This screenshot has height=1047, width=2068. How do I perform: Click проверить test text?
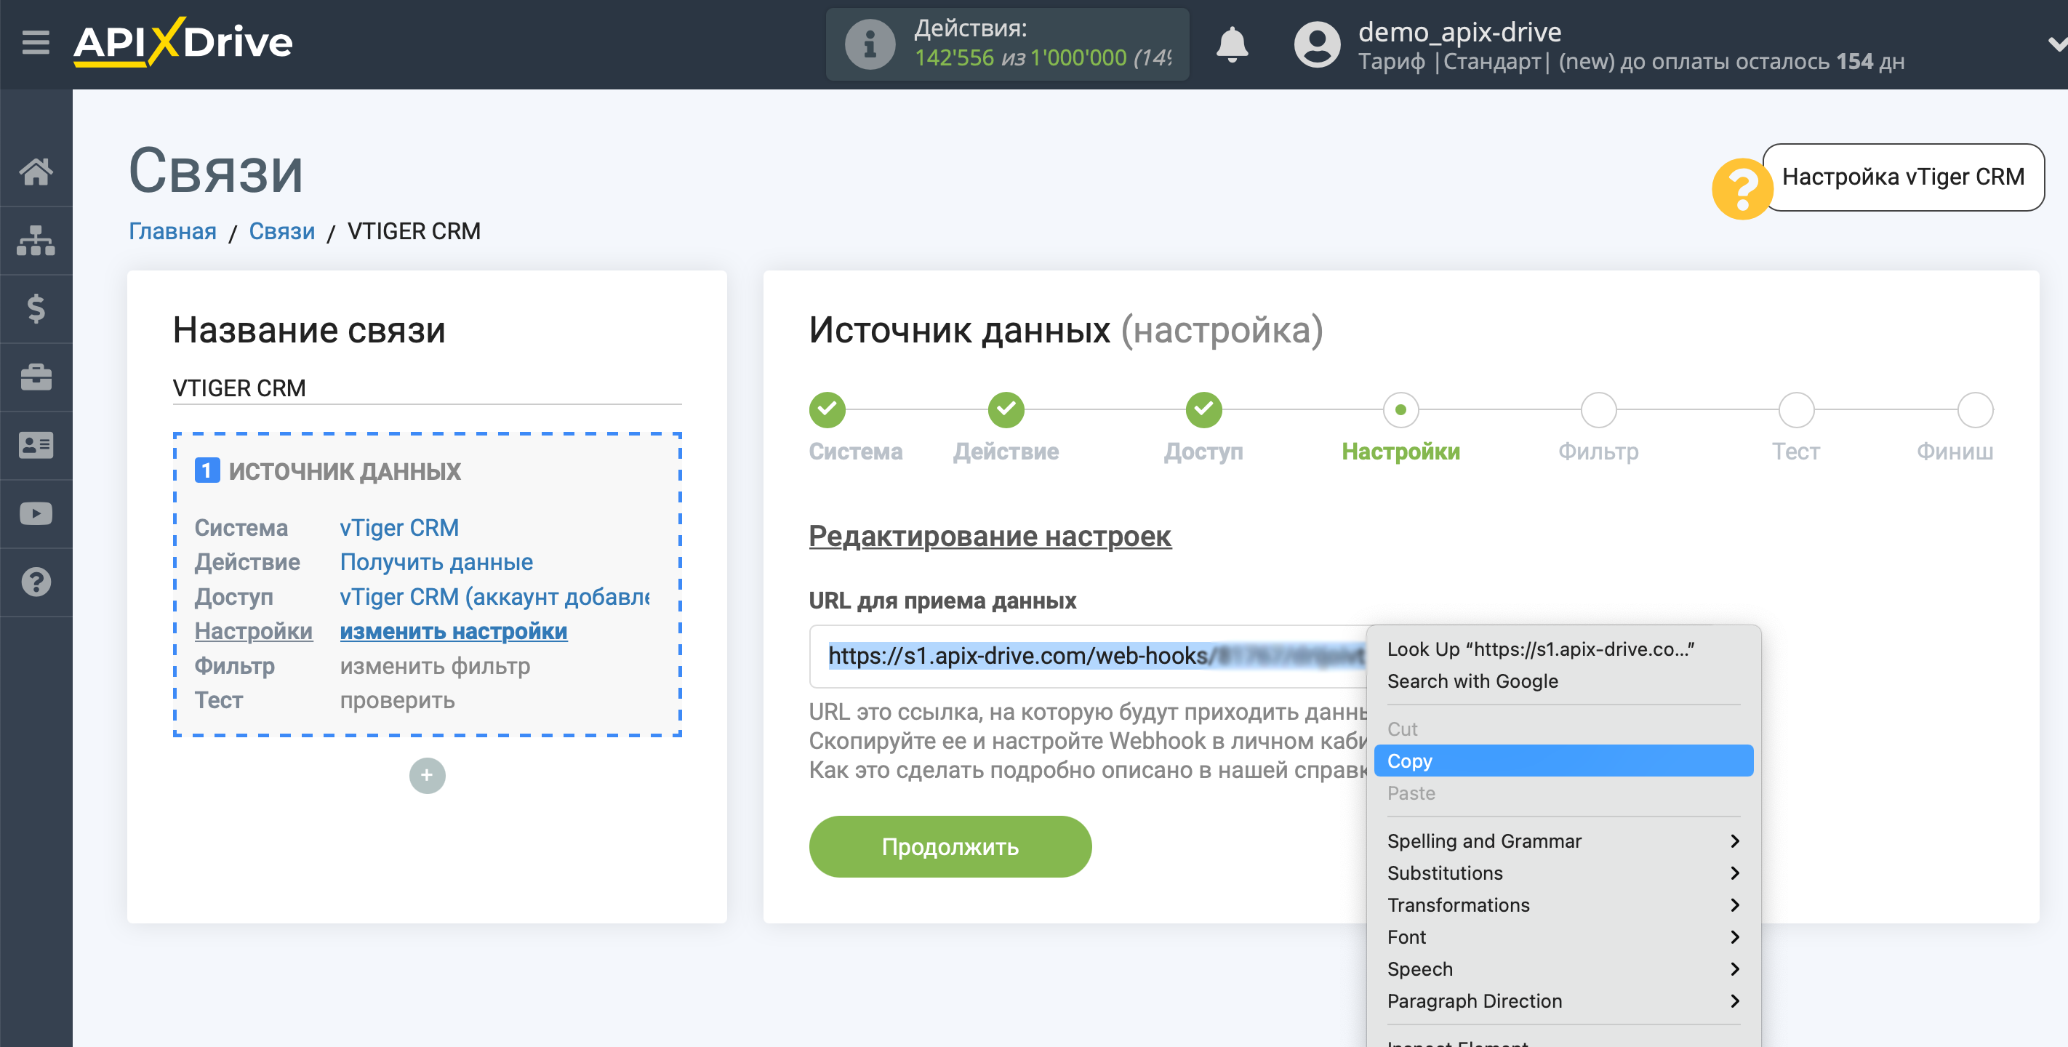click(x=397, y=700)
